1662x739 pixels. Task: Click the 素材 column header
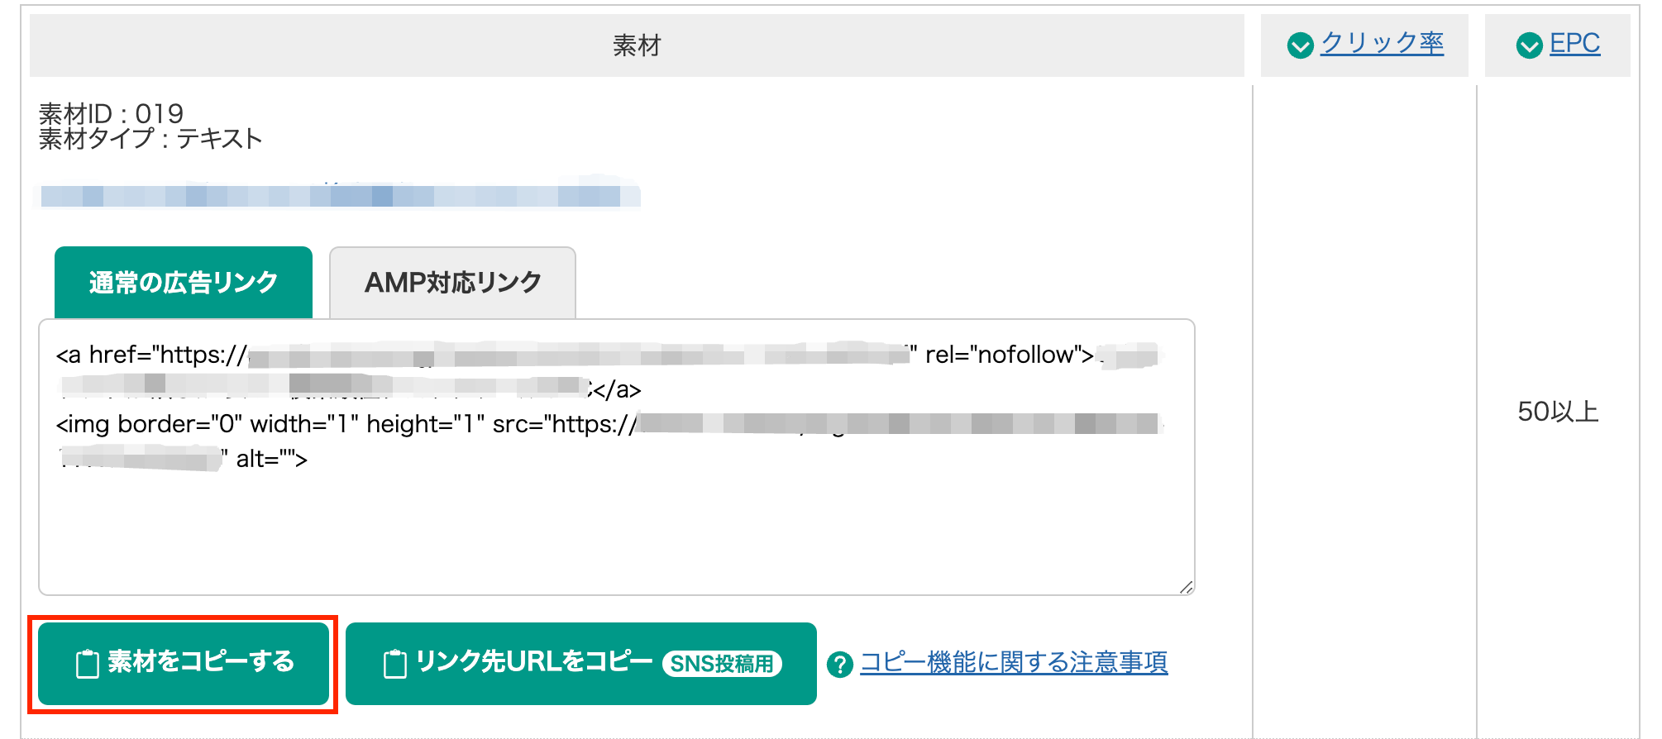(637, 45)
